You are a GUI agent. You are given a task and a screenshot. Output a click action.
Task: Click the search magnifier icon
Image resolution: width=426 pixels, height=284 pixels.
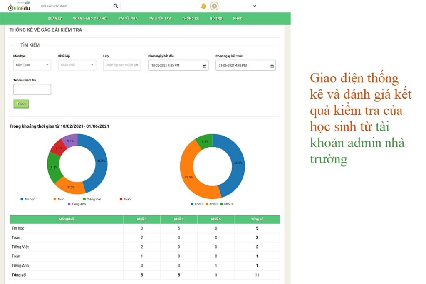(116, 6)
